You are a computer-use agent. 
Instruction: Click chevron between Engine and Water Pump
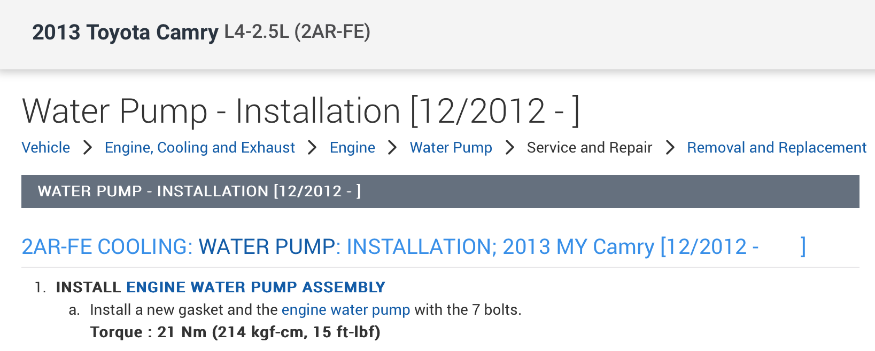pyautogui.click(x=392, y=147)
